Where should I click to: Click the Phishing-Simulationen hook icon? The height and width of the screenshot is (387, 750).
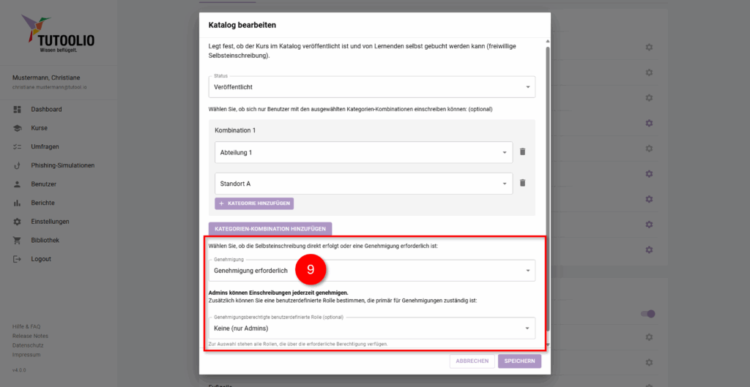click(17, 165)
